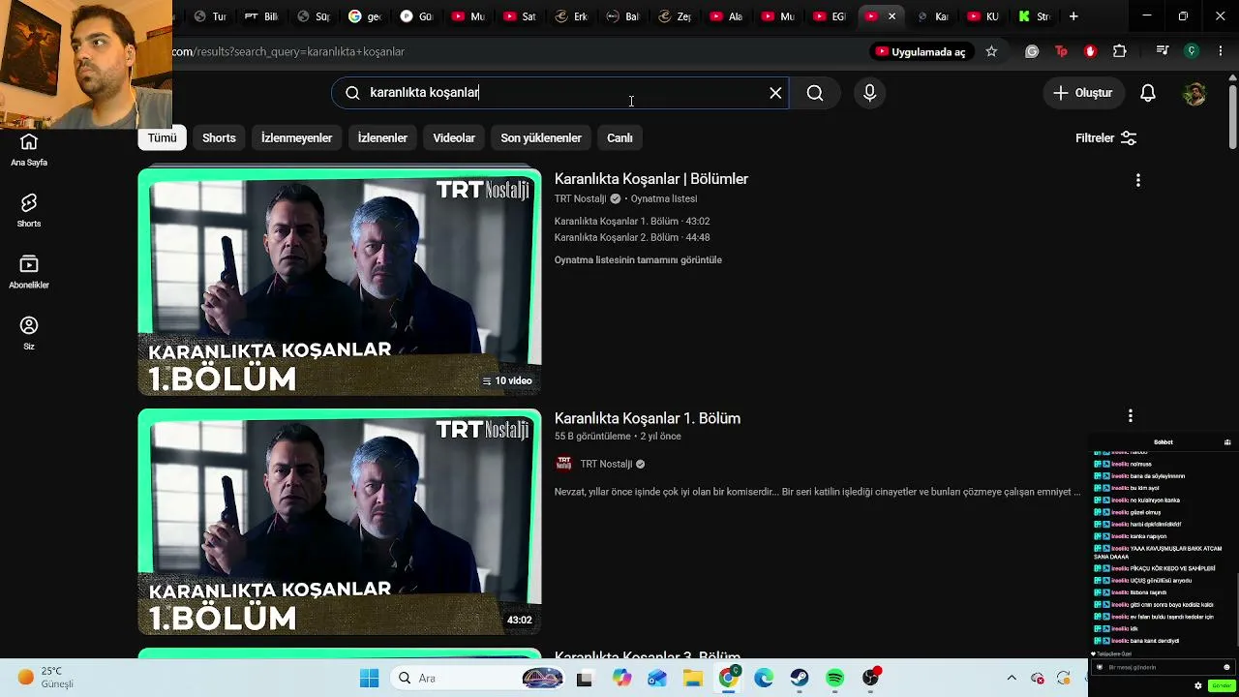The height and width of the screenshot is (697, 1239).
Task: Open chat settings gear icon
Action: coord(1198,685)
